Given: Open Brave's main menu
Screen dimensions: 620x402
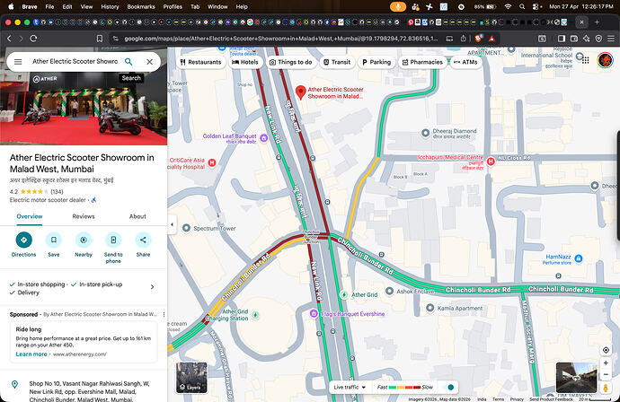Looking at the screenshot, I should 611,39.
